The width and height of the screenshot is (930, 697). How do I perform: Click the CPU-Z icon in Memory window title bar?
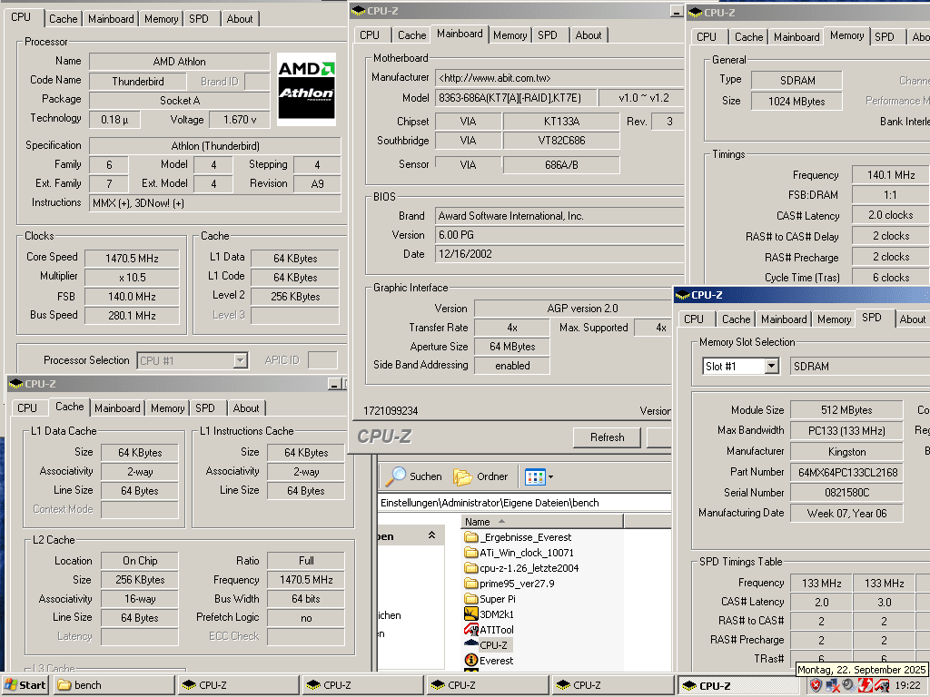click(695, 13)
